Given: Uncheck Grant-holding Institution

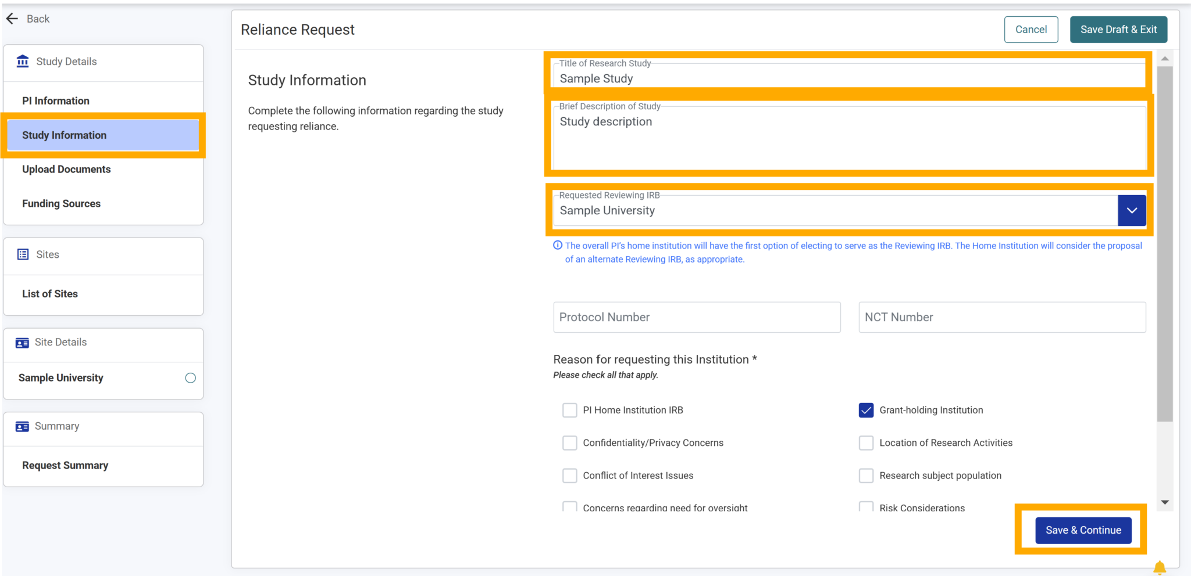Looking at the screenshot, I should (x=866, y=410).
